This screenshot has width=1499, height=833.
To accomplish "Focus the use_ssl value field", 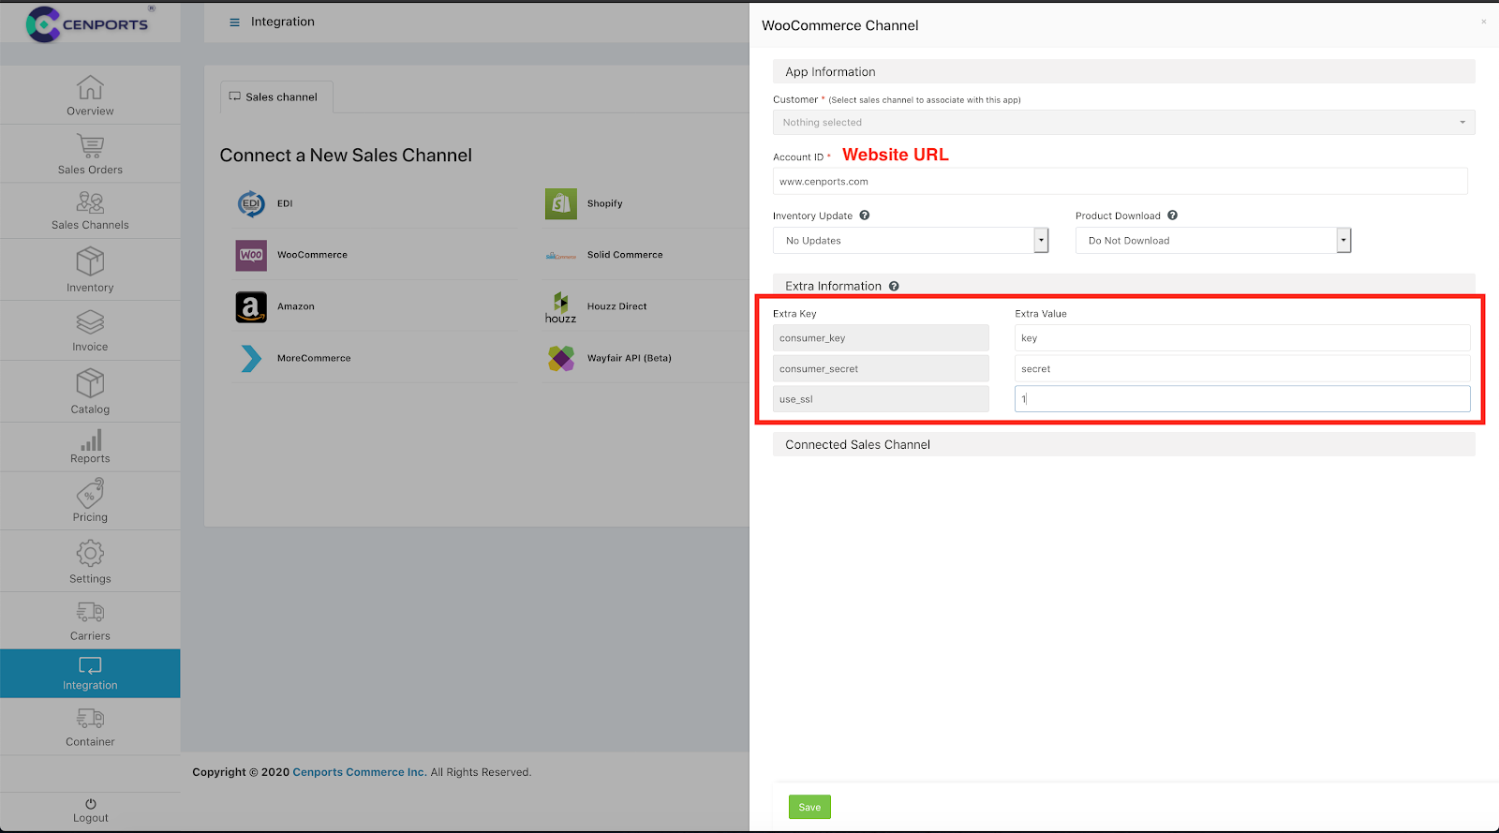I will (1242, 399).
